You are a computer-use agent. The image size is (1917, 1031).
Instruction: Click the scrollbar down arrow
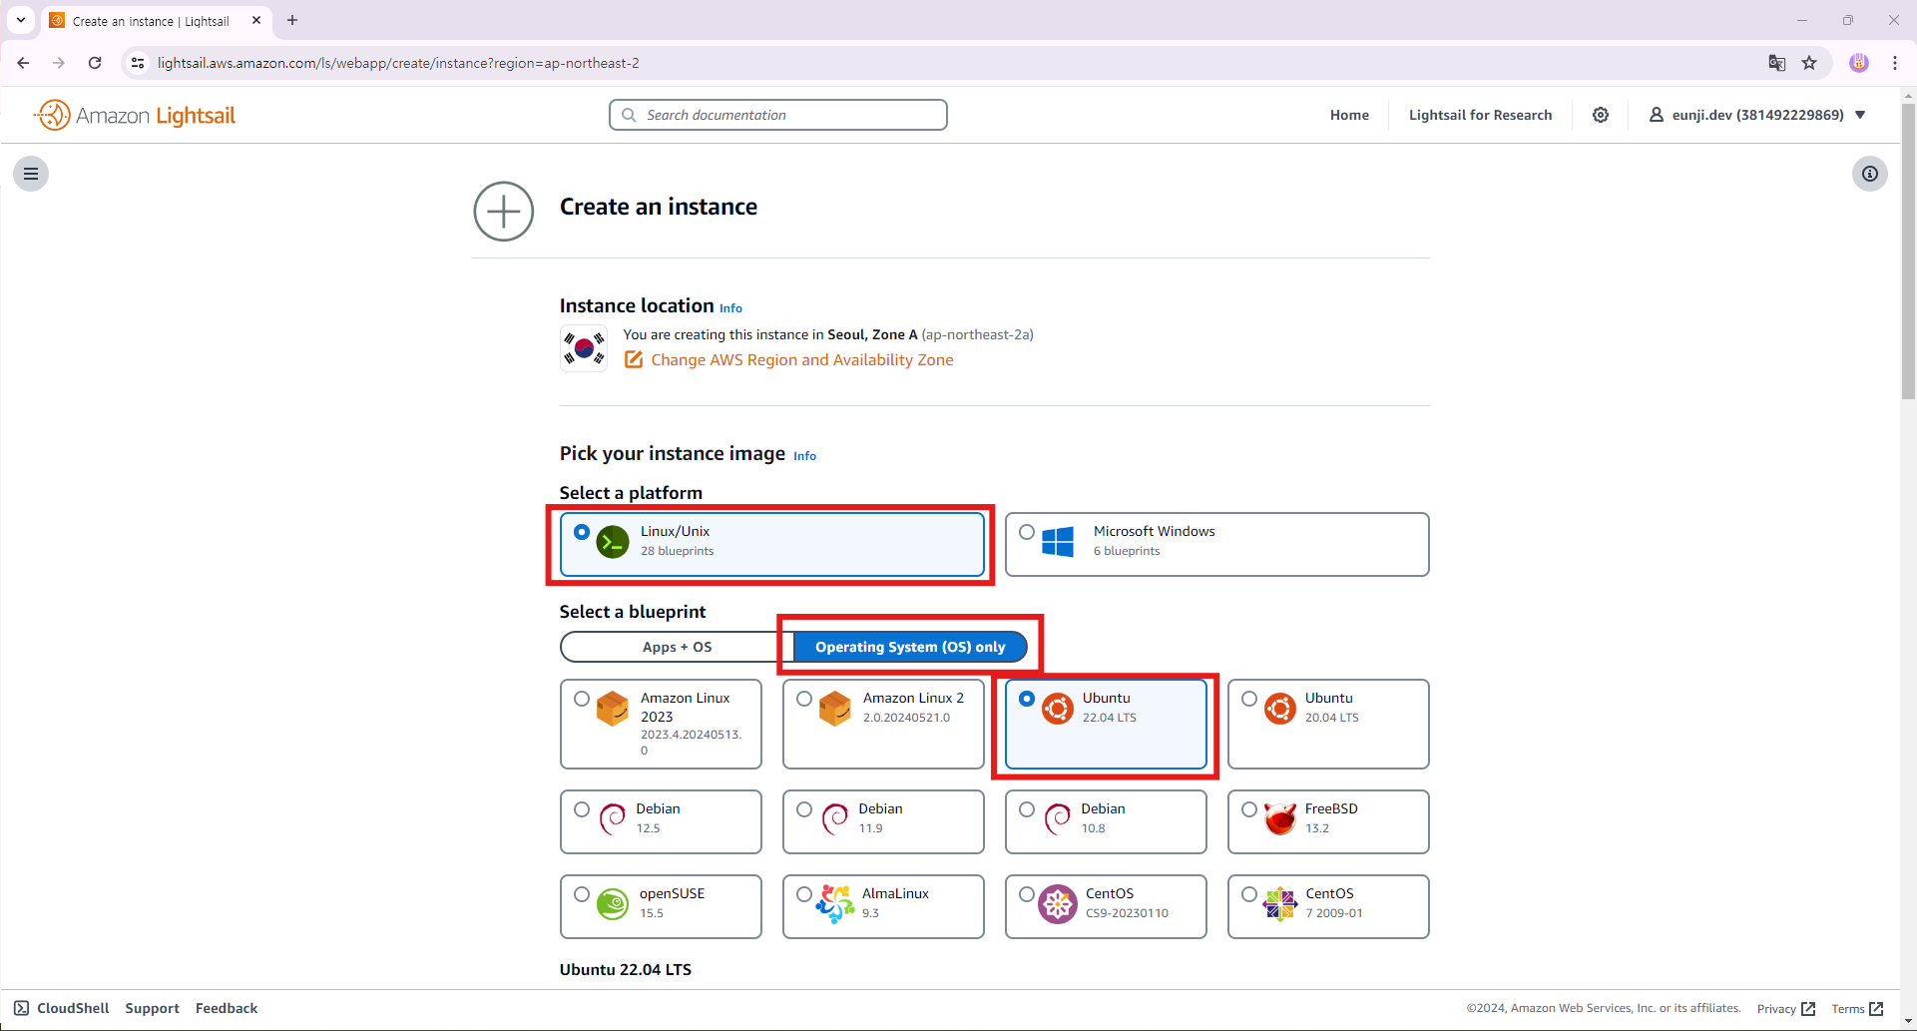click(1908, 1022)
